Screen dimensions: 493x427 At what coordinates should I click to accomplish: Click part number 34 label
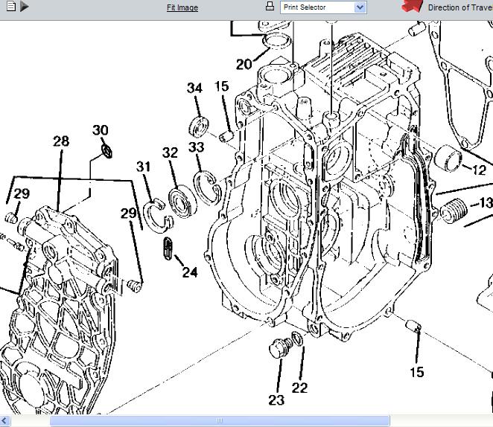click(194, 88)
